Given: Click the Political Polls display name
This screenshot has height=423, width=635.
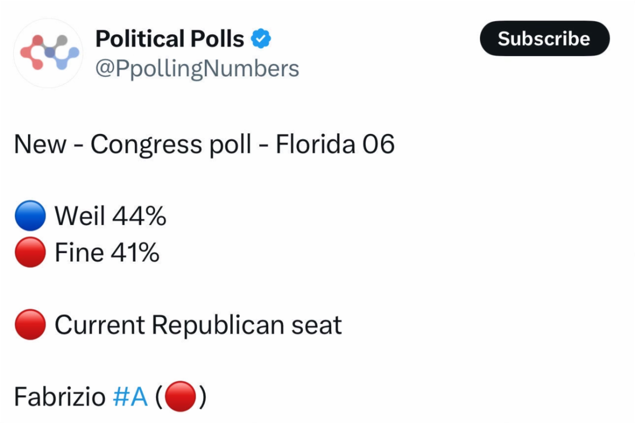Looking at the screenshot, I should click(169, 39).
